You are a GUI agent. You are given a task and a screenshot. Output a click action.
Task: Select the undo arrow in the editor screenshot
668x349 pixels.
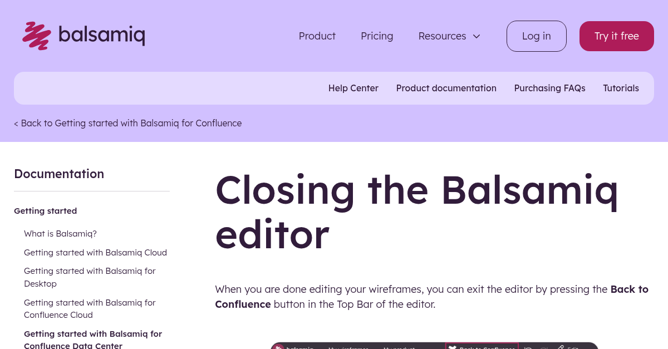[x=527, y=348]
